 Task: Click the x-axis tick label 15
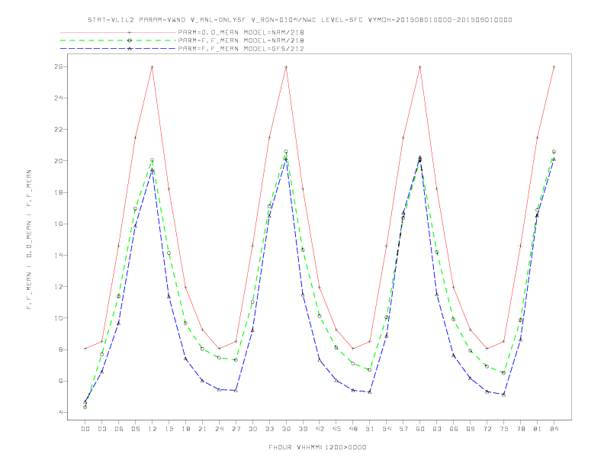point(169,429)
